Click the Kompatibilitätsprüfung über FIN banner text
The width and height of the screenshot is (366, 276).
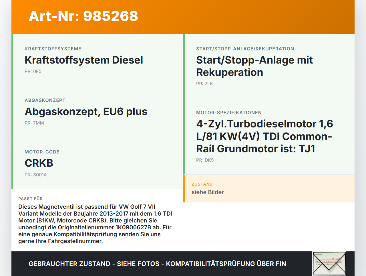157,263
